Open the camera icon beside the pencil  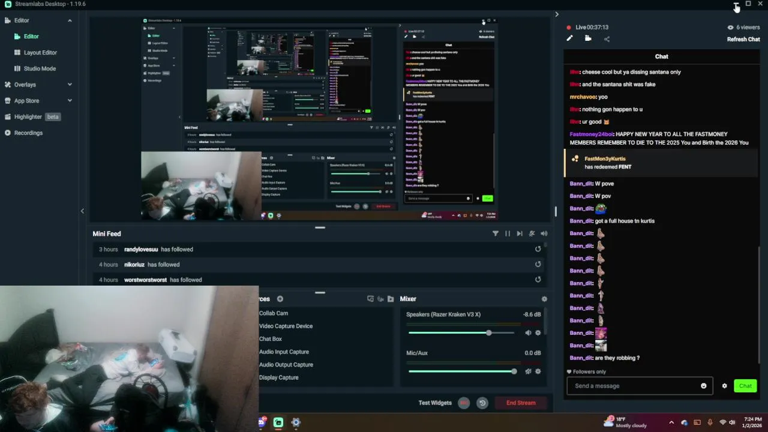[x=588, y=38]
